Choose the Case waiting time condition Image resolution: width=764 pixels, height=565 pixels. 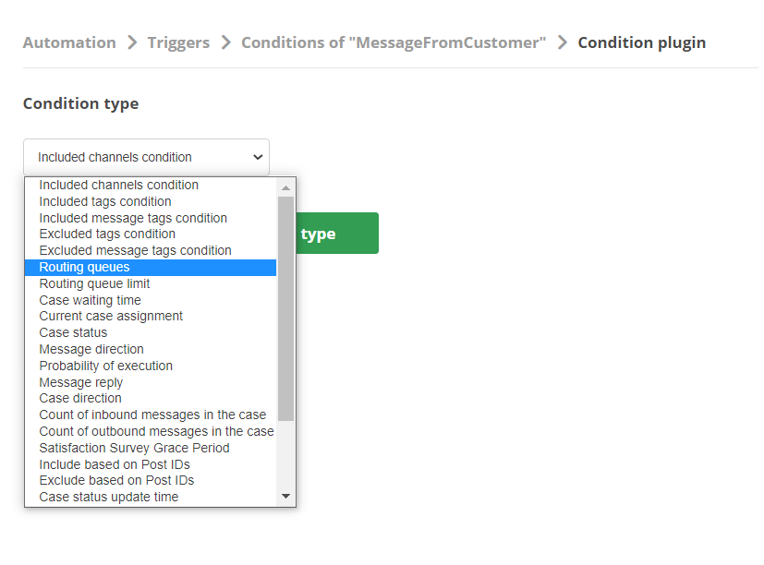(90, 300)
